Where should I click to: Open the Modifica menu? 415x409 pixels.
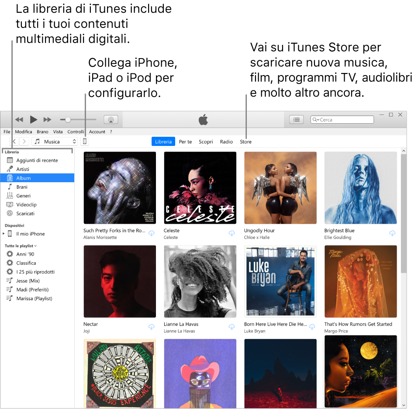tap(23, 132)
